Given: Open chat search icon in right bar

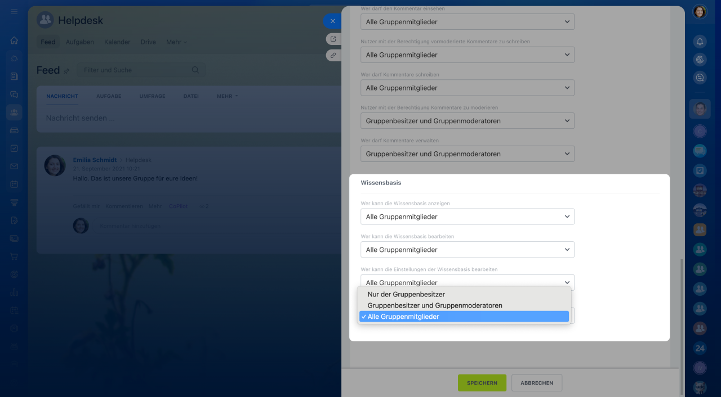Looking at the screenshot, I should click(x=700, y=78).
